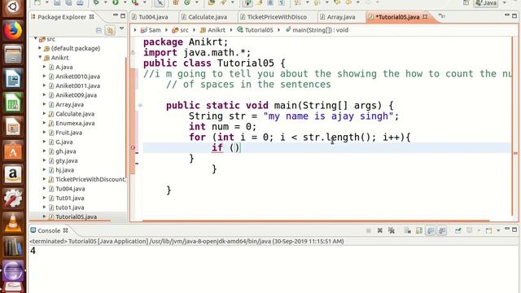Fold the import section in editor gutter
The height and width of the screenshot is (293, 521).
click(x=133, y=52)
